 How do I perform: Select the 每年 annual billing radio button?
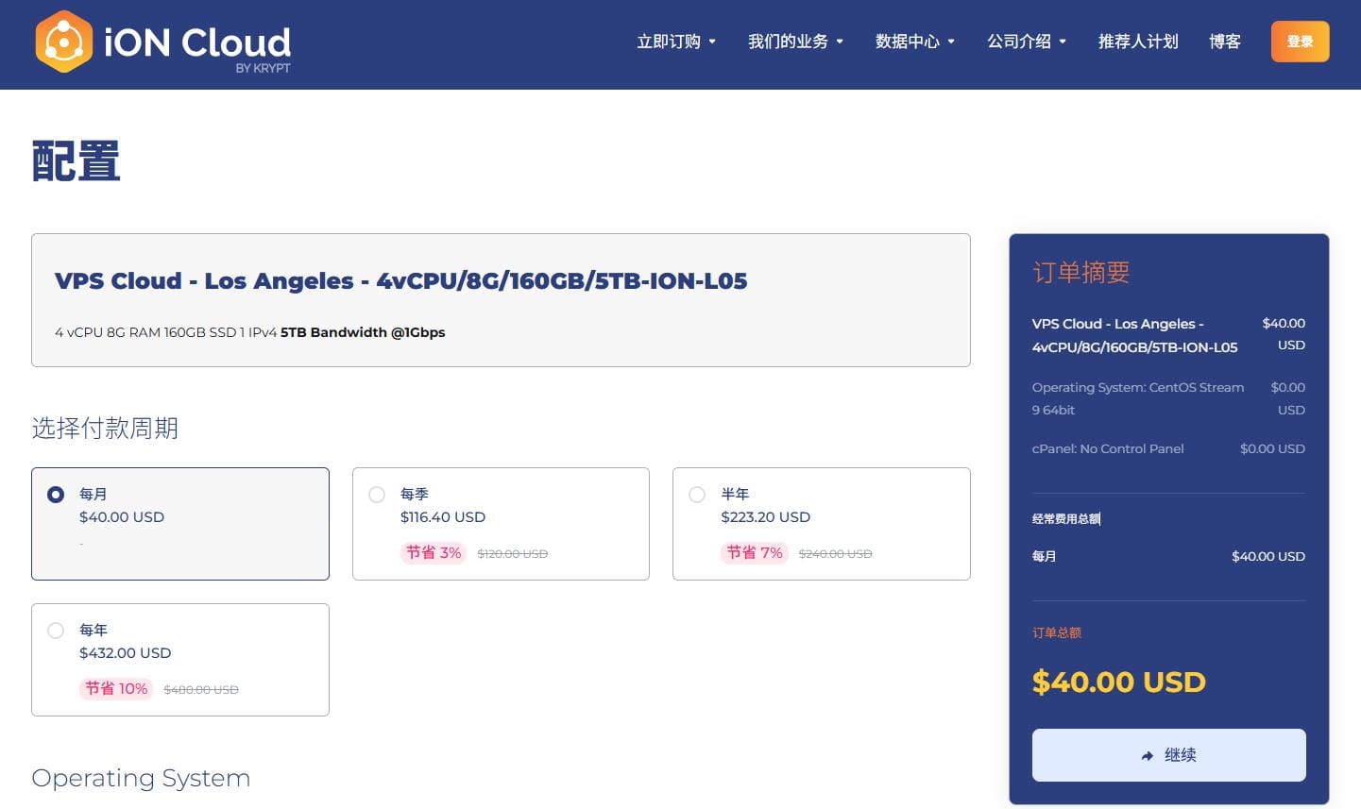point(56,630)
